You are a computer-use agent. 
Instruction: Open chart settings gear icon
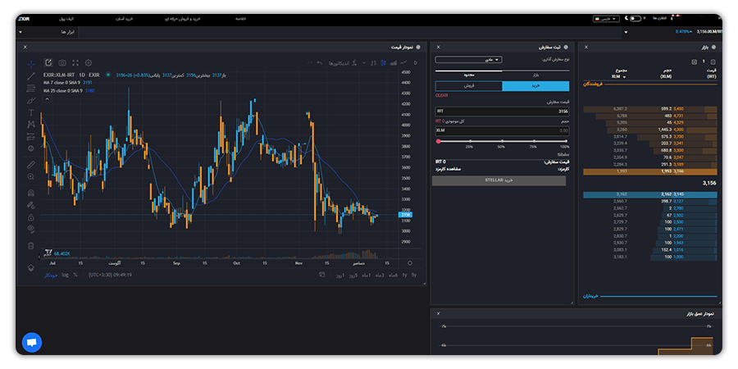(88, 62)
